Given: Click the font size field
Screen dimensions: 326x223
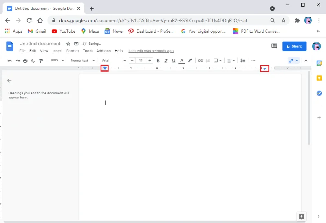Looking at the screenshot, I should pos(141,61).
